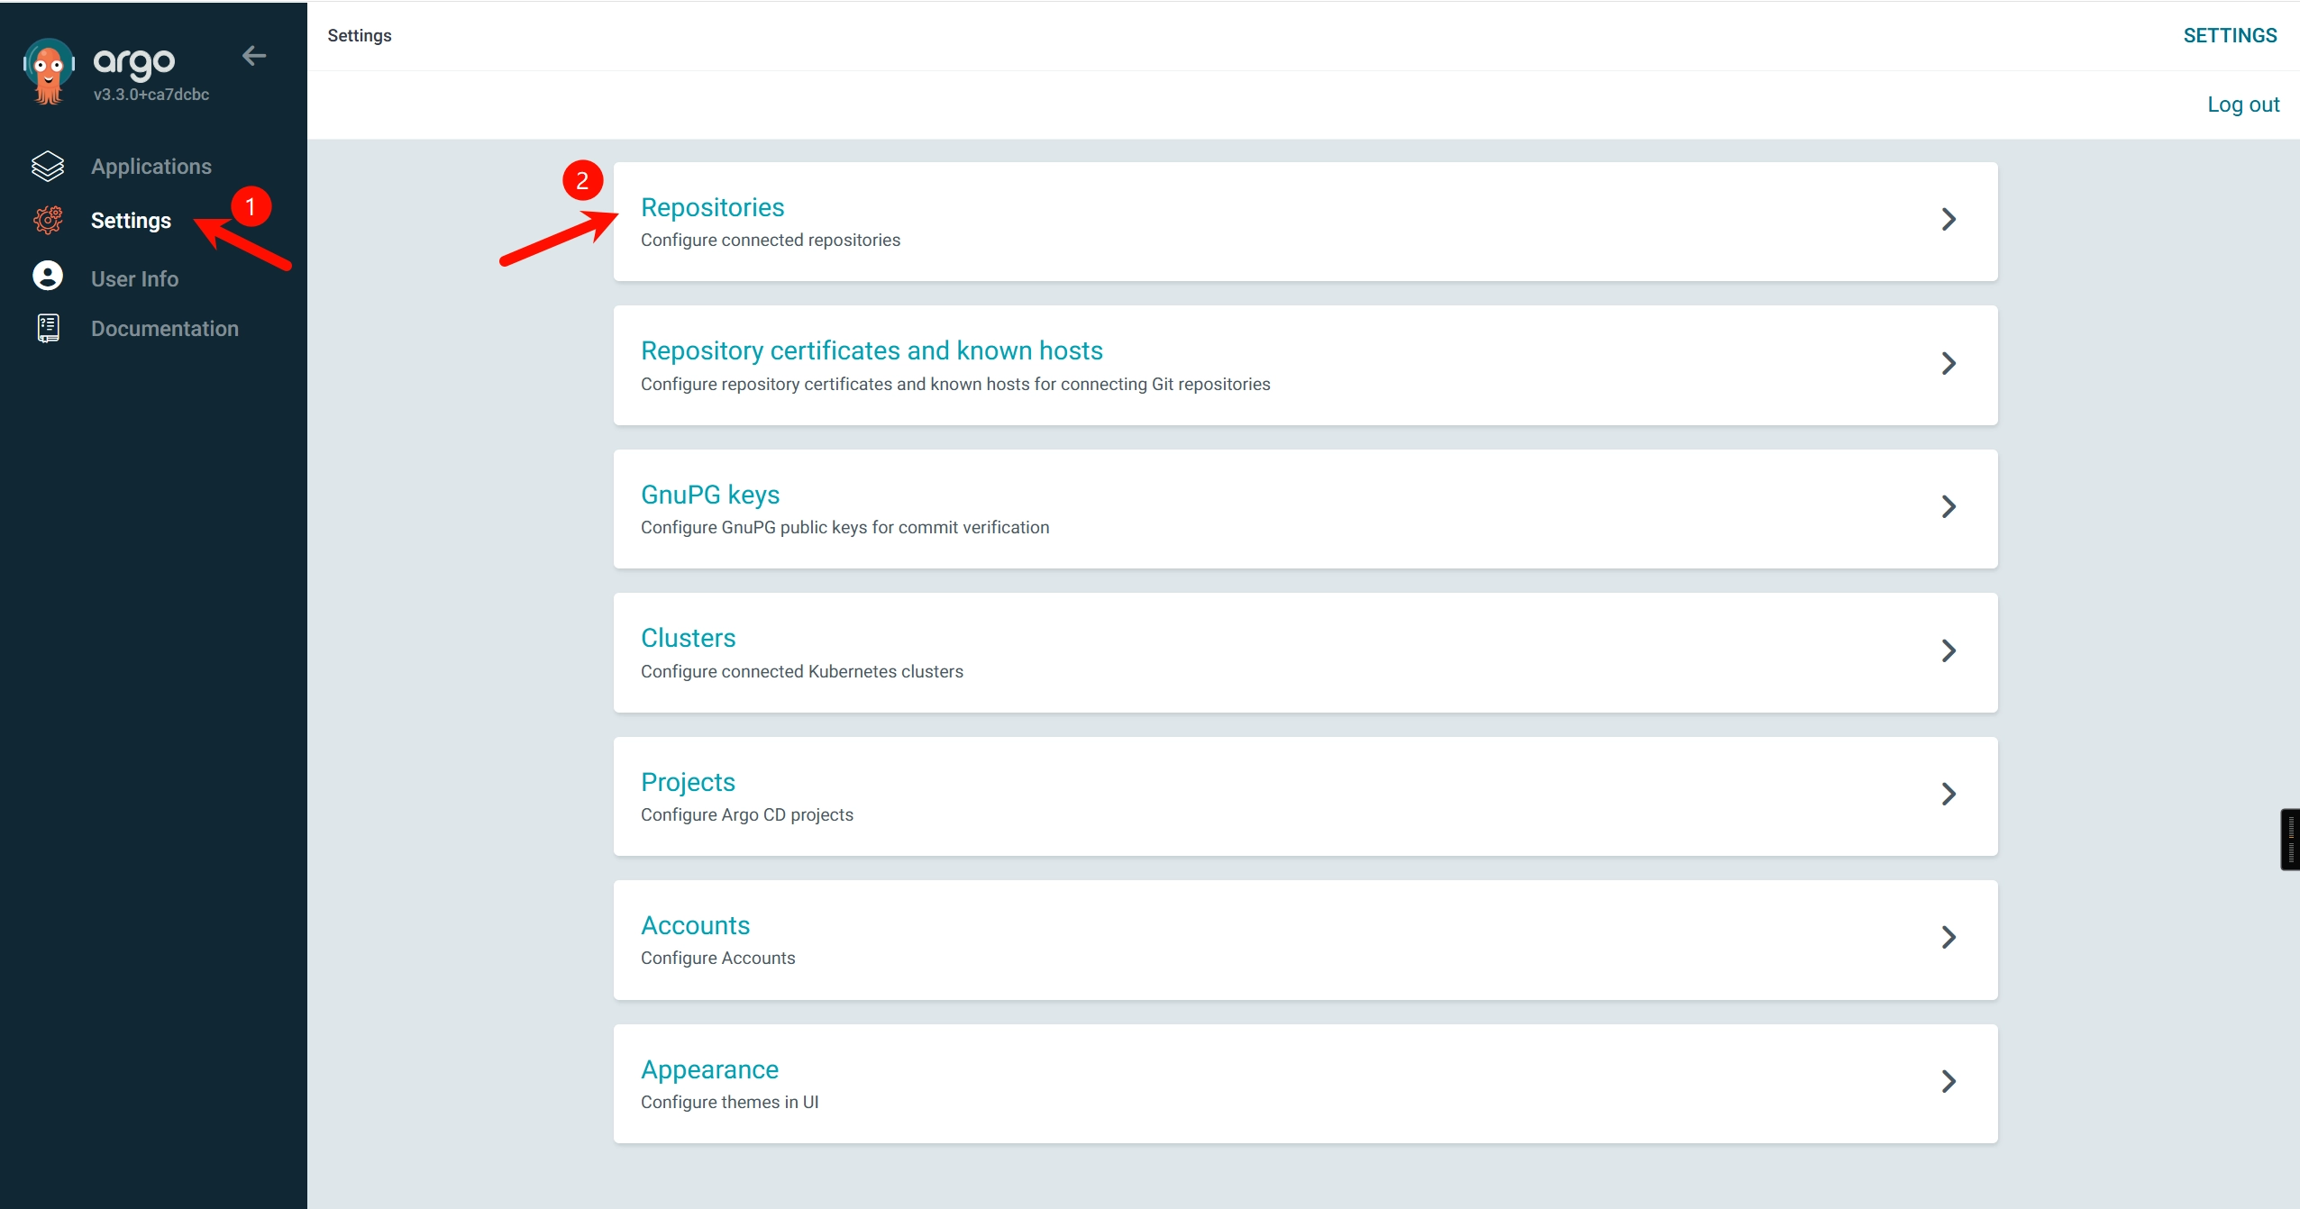
Task: Open the Appearance settings link
Action: tap(709, 1069)
